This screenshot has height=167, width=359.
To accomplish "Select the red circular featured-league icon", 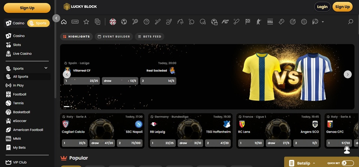I will 113,22.
